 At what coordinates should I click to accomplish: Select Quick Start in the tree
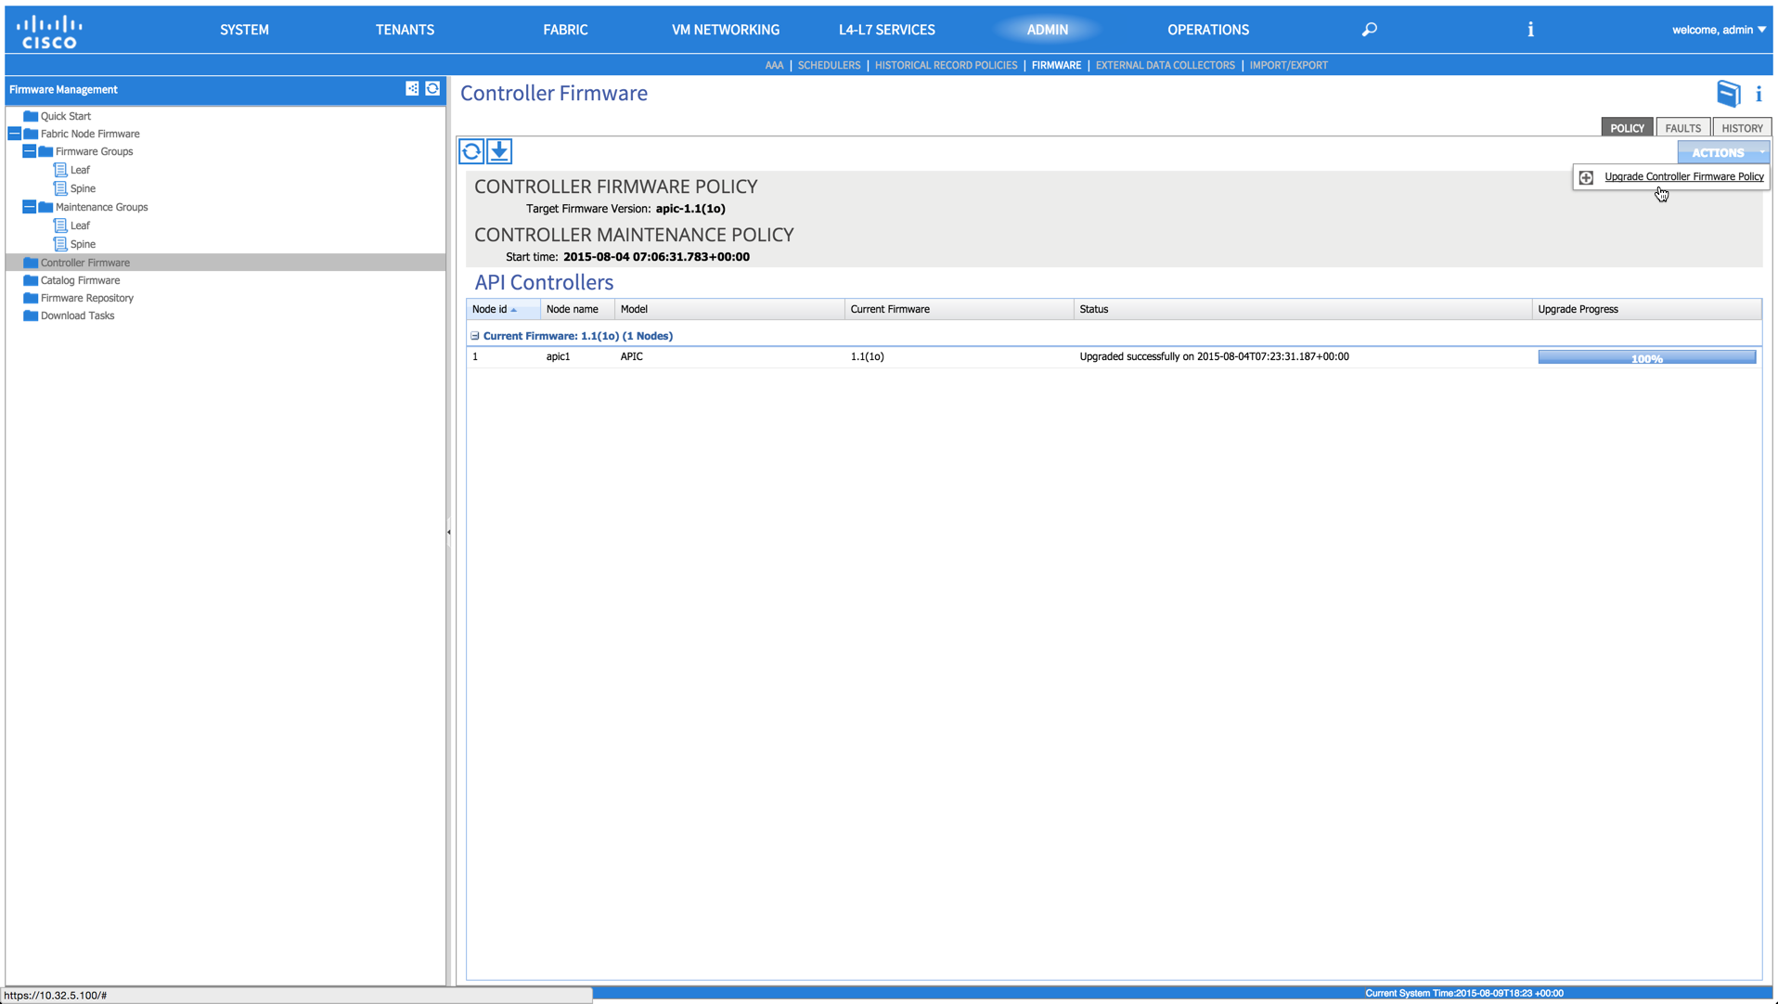pyautogui.click(x=65, y=116)
